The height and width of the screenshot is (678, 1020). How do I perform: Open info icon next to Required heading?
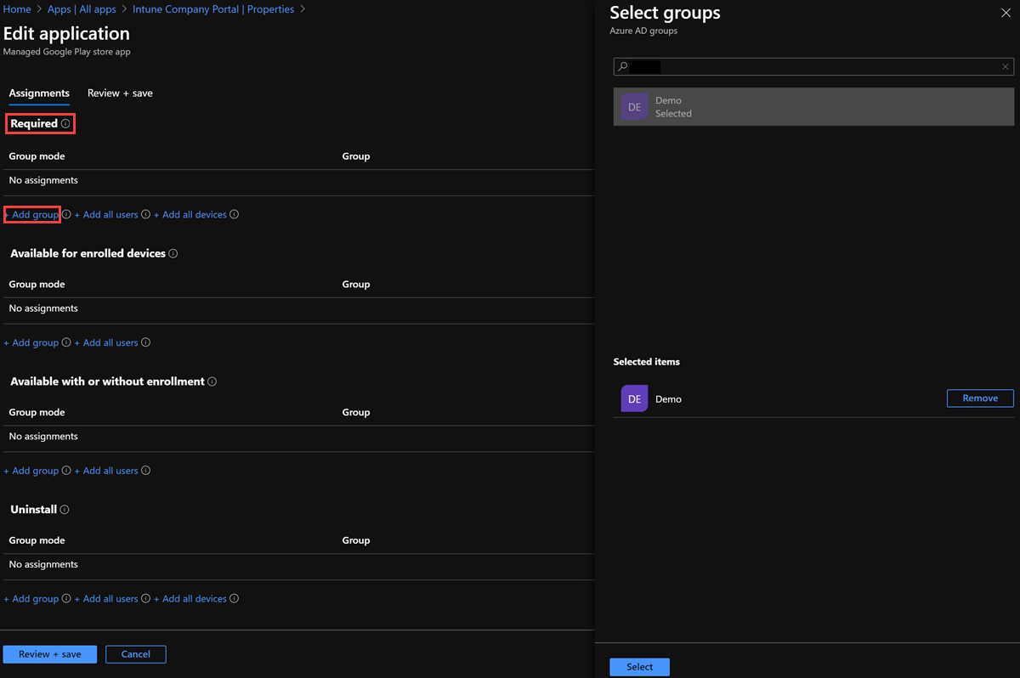click(65, 124)
